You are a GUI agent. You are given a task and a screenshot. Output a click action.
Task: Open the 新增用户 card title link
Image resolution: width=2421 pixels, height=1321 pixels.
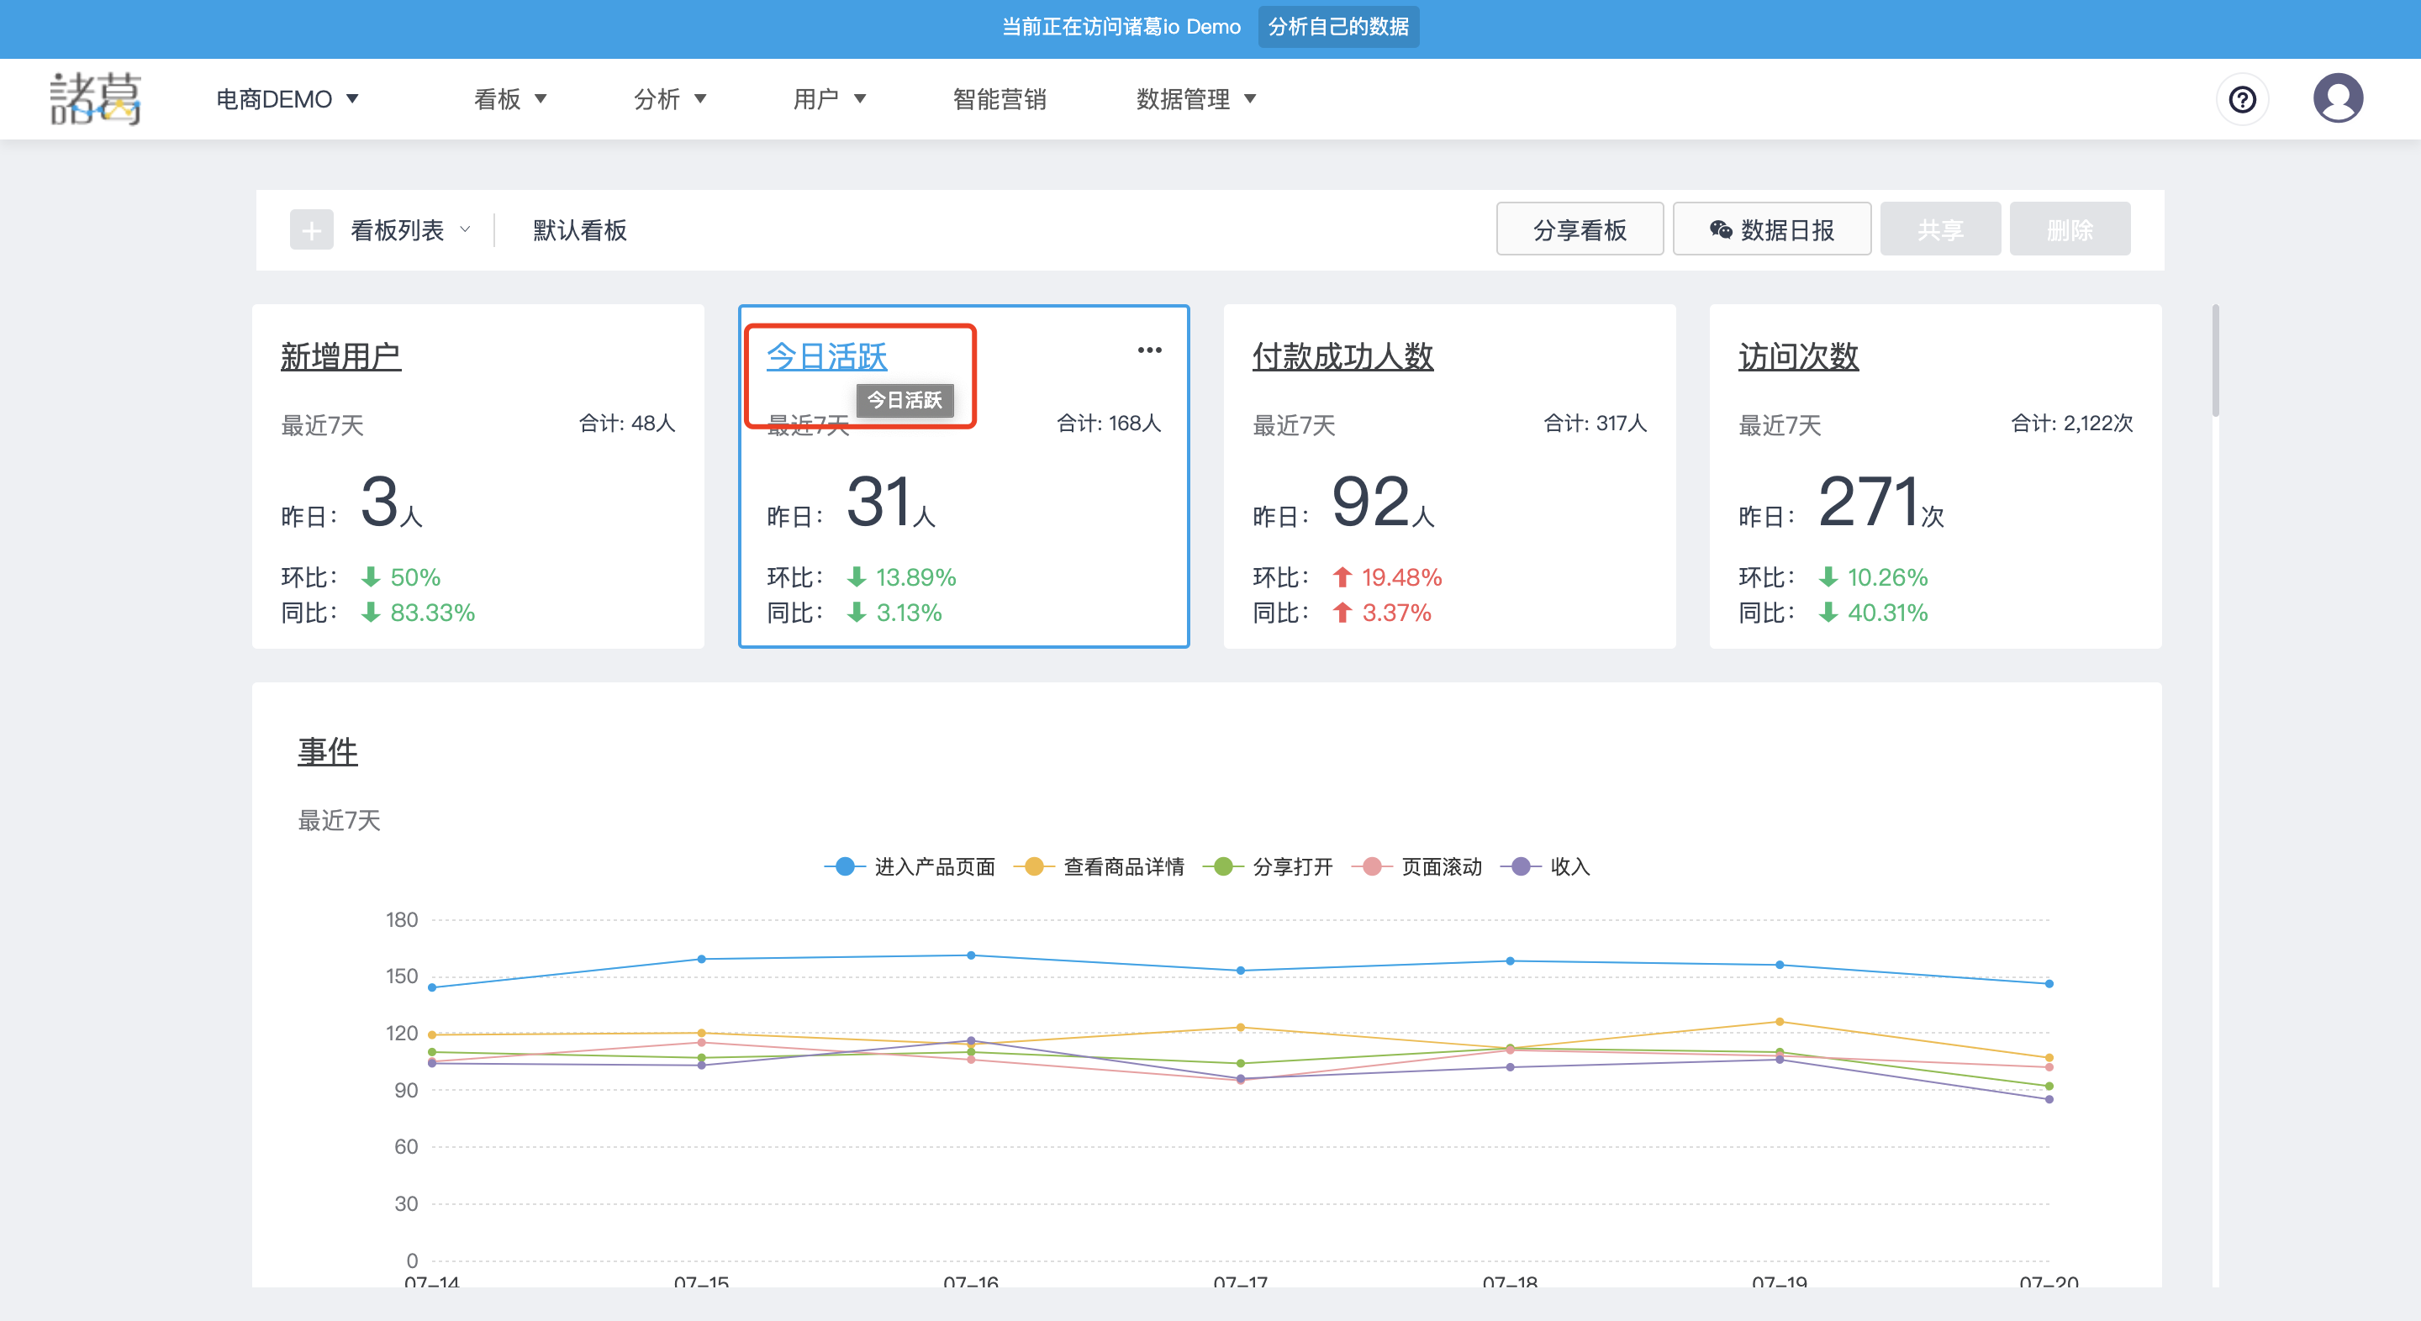pyautogui.click(x=340, y=356)
